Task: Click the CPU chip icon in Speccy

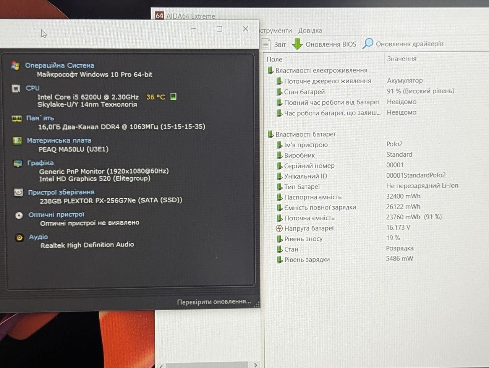Action: tap(16, 89)
